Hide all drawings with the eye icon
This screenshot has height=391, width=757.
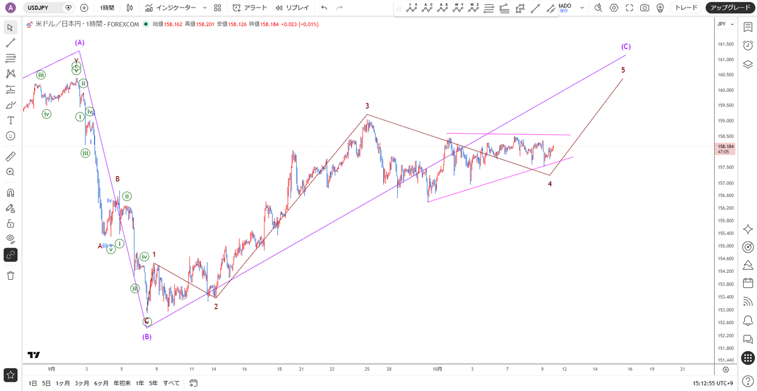10,239
